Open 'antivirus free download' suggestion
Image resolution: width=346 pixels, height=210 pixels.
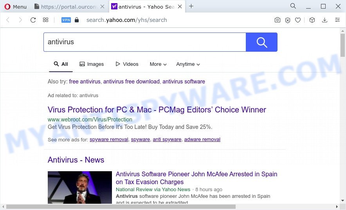pyautogui.click(x=132, y=81)
